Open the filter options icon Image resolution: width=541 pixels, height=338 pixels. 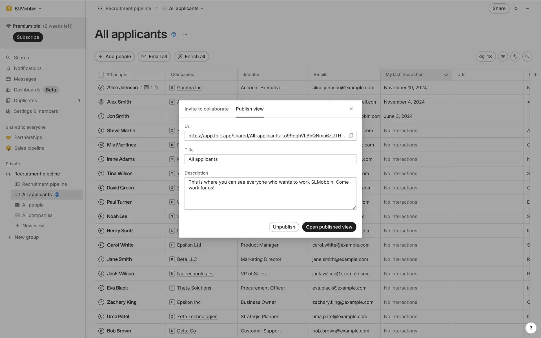[x=503, y=57]
